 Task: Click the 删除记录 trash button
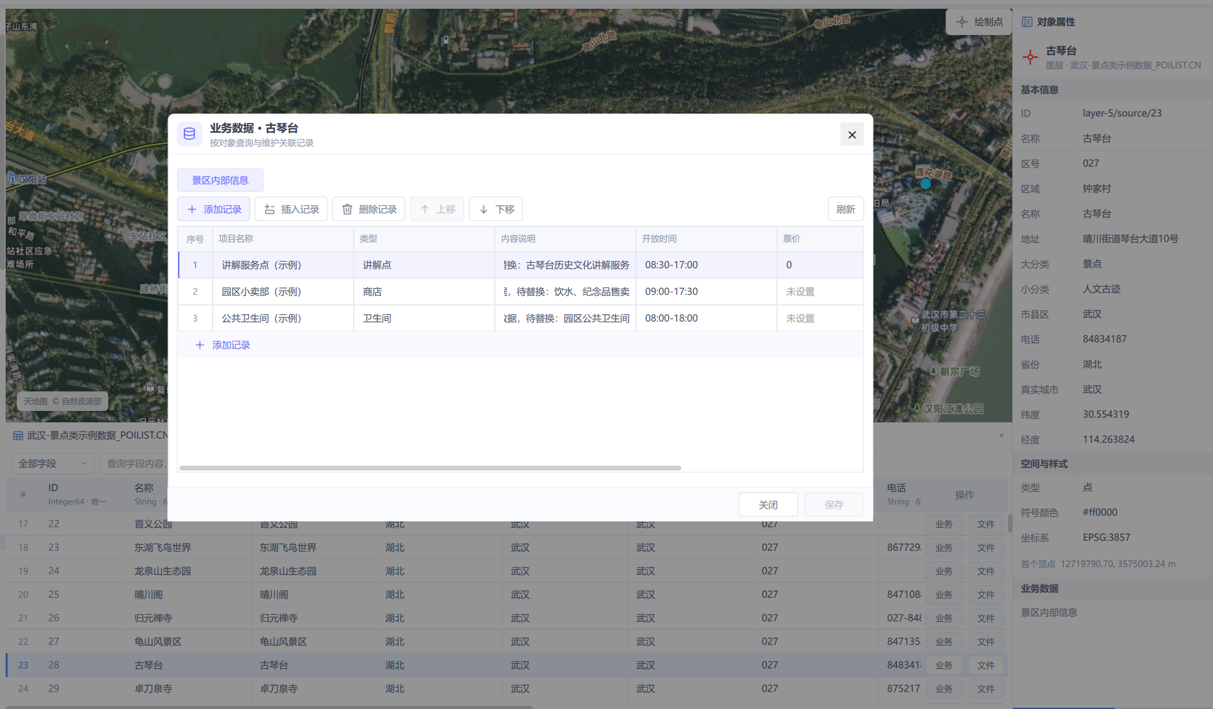tap(369, 209)
